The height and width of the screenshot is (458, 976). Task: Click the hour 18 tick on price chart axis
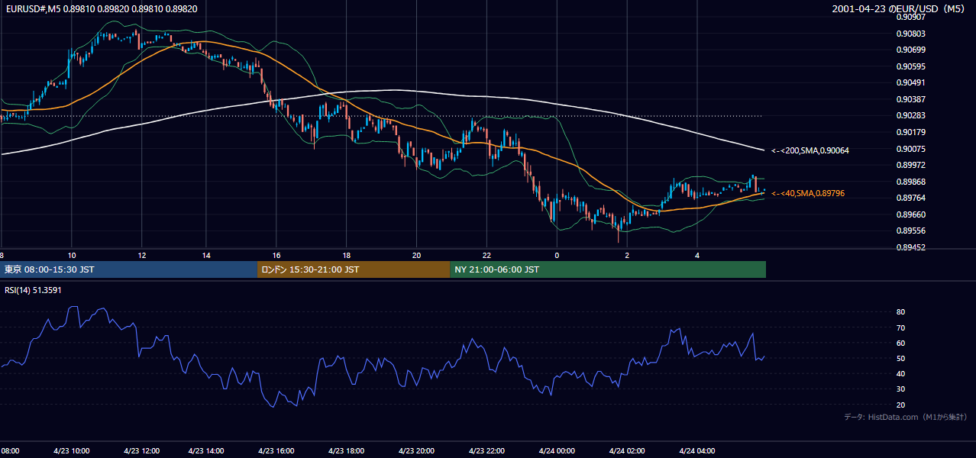pyautogui.click(x=347, y=255)
